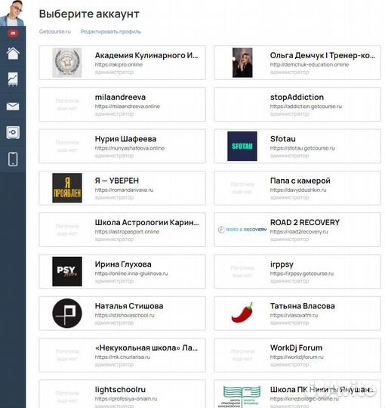Click the SFOTAU logo
This screenshot has width=385, height=408.
click(x=242, y=147)
